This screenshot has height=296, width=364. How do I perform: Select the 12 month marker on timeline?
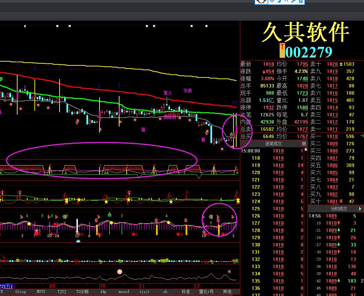(197, 286)
